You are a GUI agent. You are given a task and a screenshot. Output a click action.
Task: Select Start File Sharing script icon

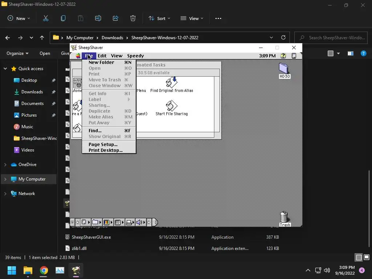click(x=171, y=106)
